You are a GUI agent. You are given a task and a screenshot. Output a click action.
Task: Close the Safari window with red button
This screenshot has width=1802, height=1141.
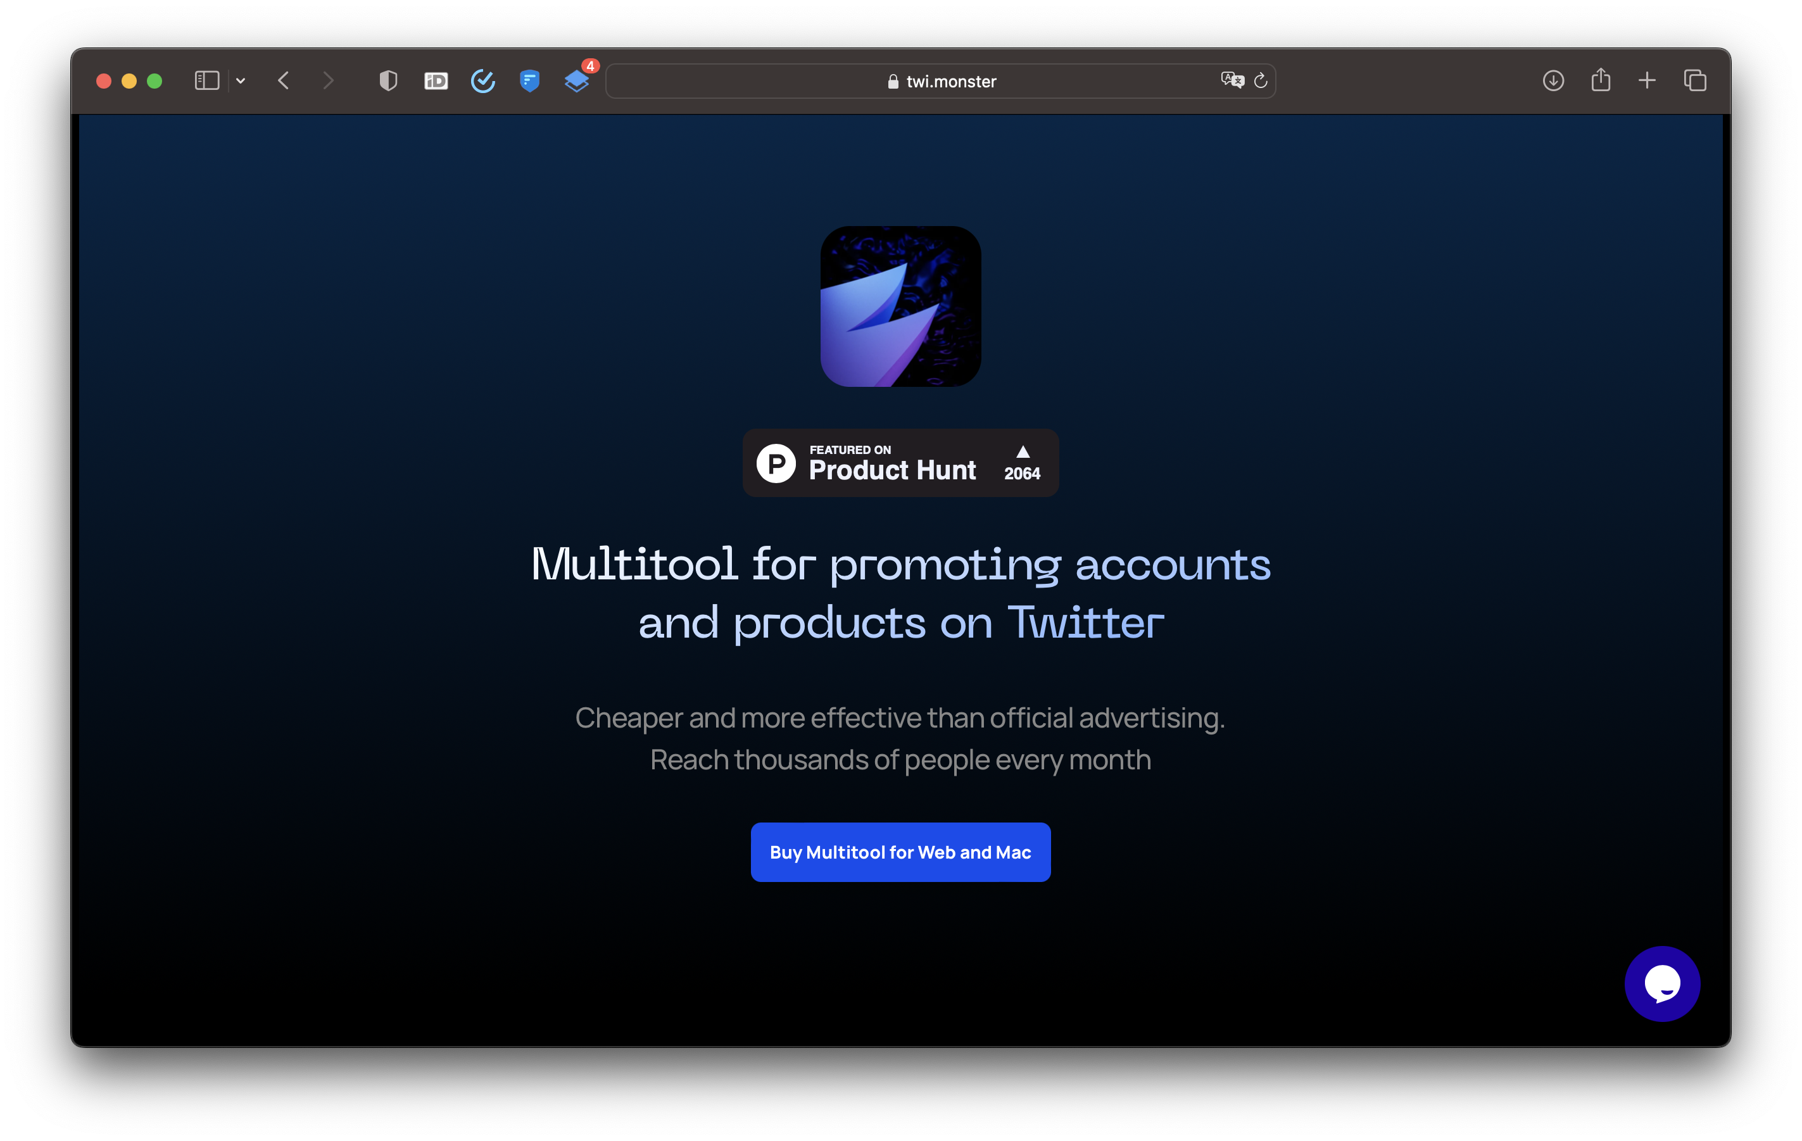click(104, 81)
